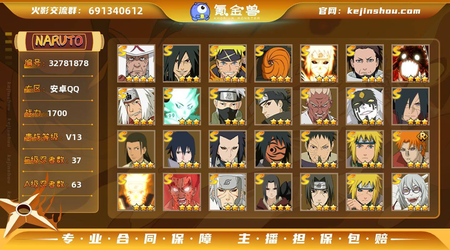Image resolution: width=450 pixels, height=250 pixels.
Task: Click the red-skinned Eight Gates Guy portrait
Action: click(182, 192)
